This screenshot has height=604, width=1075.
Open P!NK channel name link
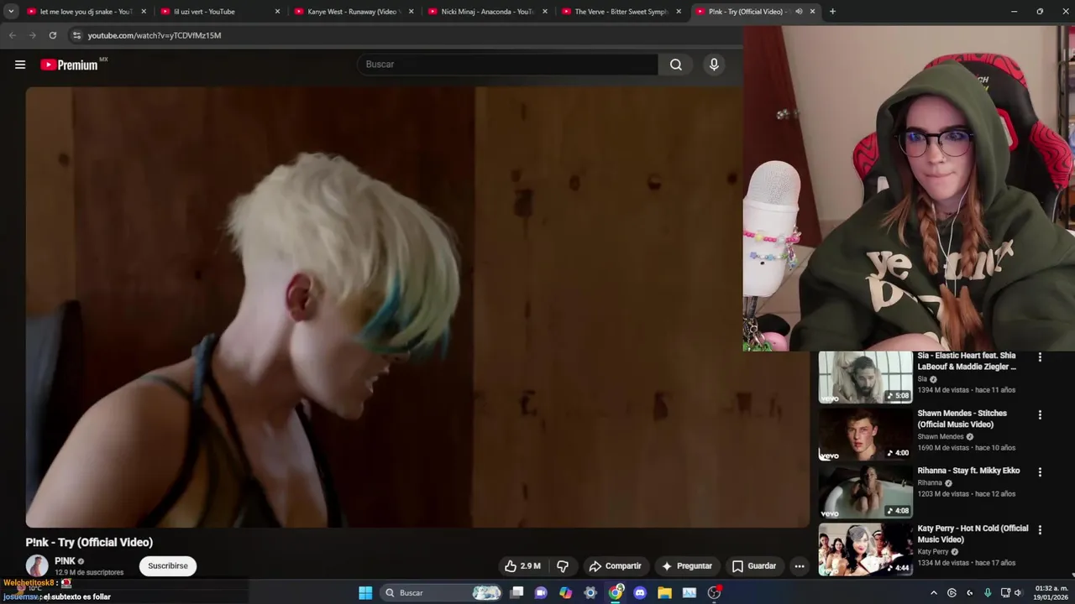tap(65, 561)
